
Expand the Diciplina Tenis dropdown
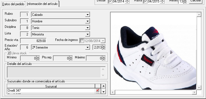(88, 28)
